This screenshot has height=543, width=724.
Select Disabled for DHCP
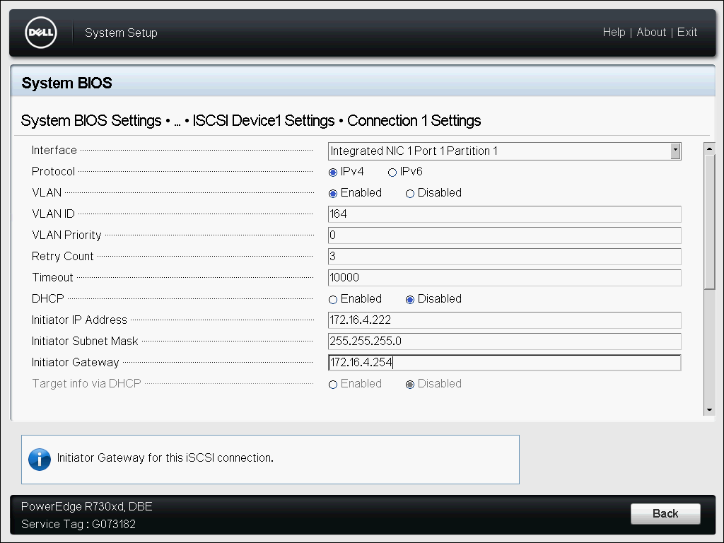[410, 299]
